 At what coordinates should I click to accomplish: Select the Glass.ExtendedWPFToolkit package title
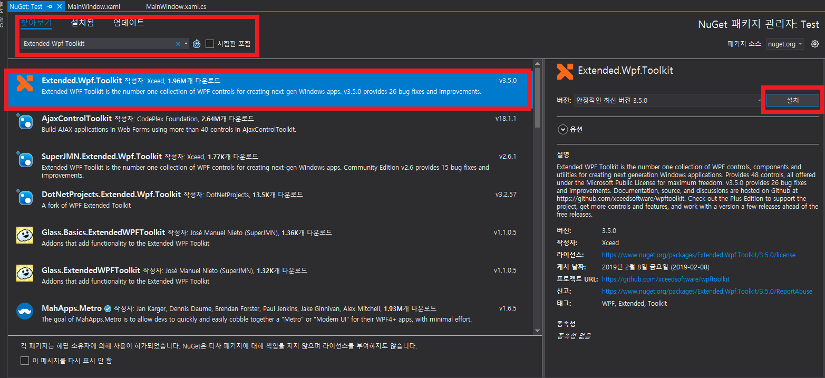click(x=91, y=270)
